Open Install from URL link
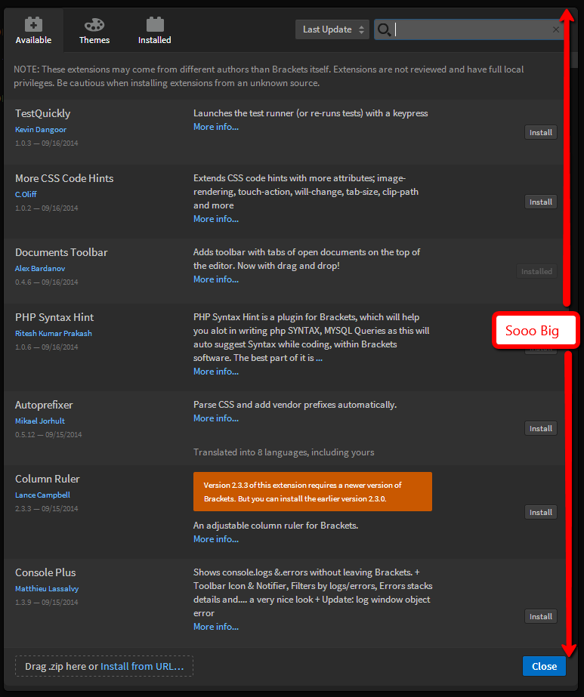 pos(142,666)
